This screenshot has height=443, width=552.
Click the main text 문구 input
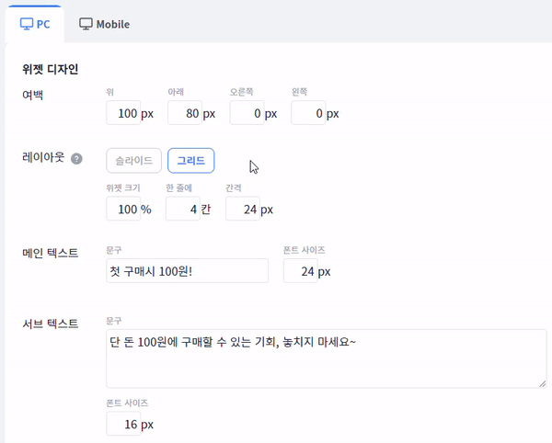point(187,271)
